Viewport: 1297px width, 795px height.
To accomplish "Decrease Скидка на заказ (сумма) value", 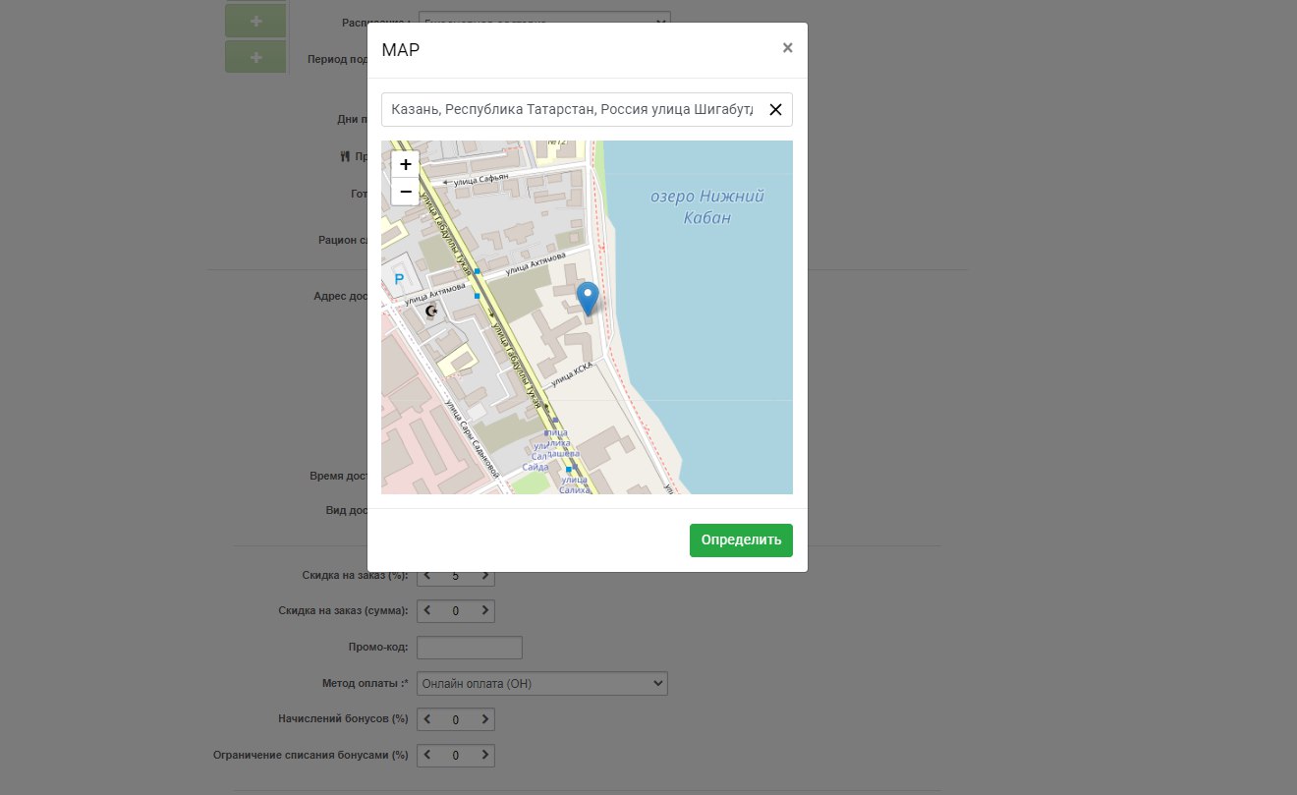I will [x=427, y=611].
